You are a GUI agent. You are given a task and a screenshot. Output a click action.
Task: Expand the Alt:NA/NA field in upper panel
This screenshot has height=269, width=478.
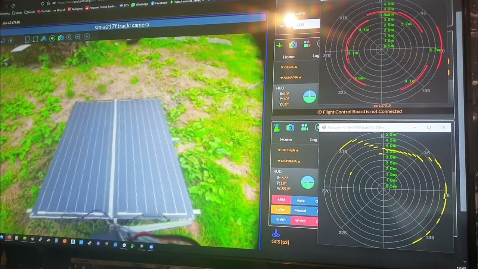(291, 77)
